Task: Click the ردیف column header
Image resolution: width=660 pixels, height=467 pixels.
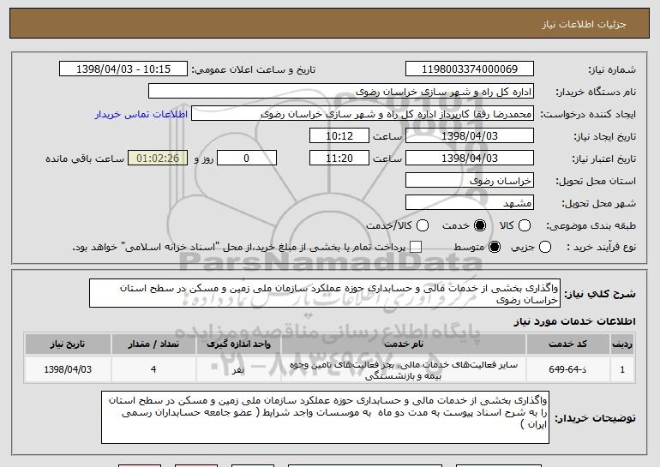Action: pyautogui.click(x=622, y=344)
